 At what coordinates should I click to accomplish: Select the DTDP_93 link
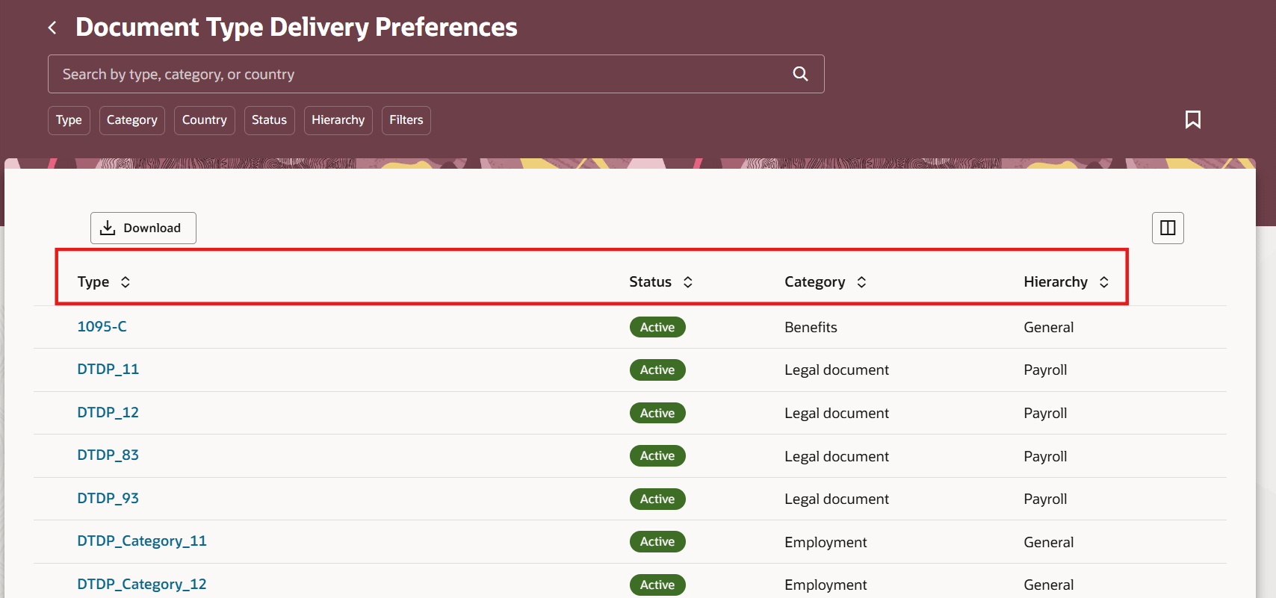[108, 498]
